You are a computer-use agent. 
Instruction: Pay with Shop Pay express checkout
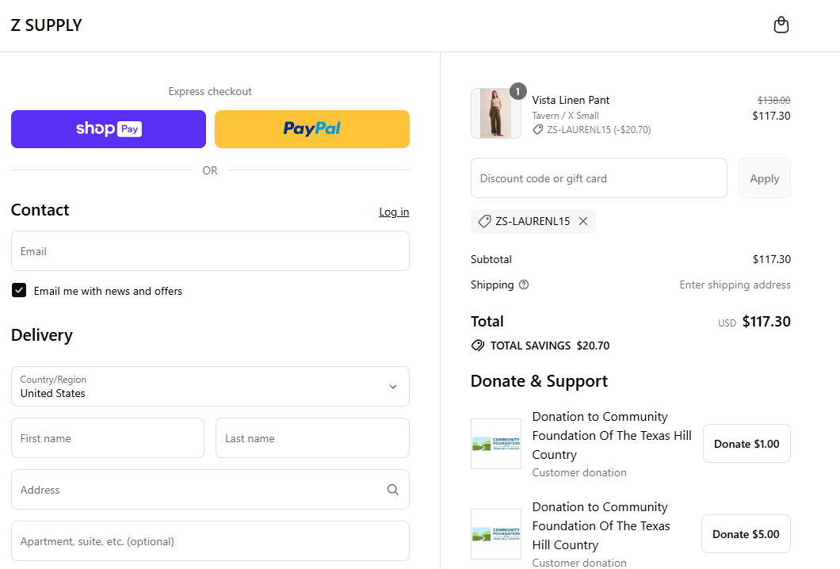click(109, 129)
